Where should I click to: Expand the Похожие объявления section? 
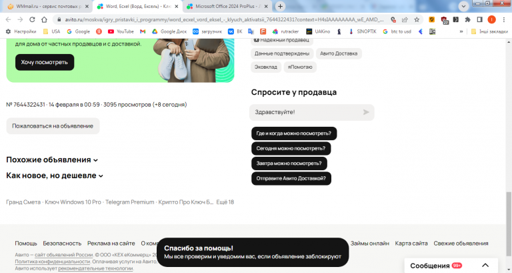click(52, 160)
